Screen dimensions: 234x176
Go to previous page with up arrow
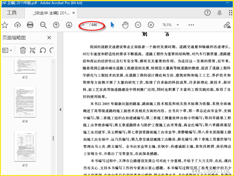(x=56, y=25)
